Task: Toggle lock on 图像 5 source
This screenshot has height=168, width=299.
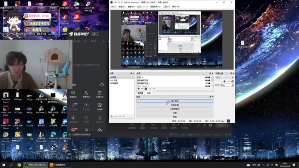Action: point(209,77)
